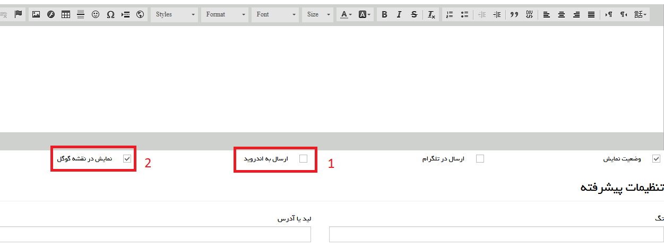Screen dimensions: 664x246
Task: Insert page break icon
Action: click(x=125, y=14)
